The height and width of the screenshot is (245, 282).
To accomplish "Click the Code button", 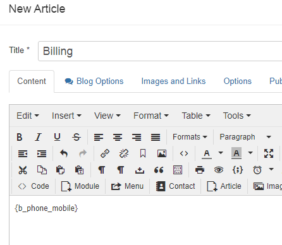I will (x=34, y=186).
